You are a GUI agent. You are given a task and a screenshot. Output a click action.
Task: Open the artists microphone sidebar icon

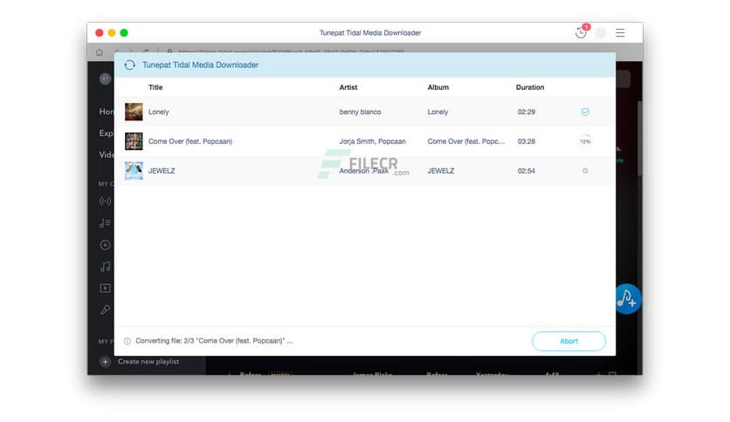[x=105, y=310]
